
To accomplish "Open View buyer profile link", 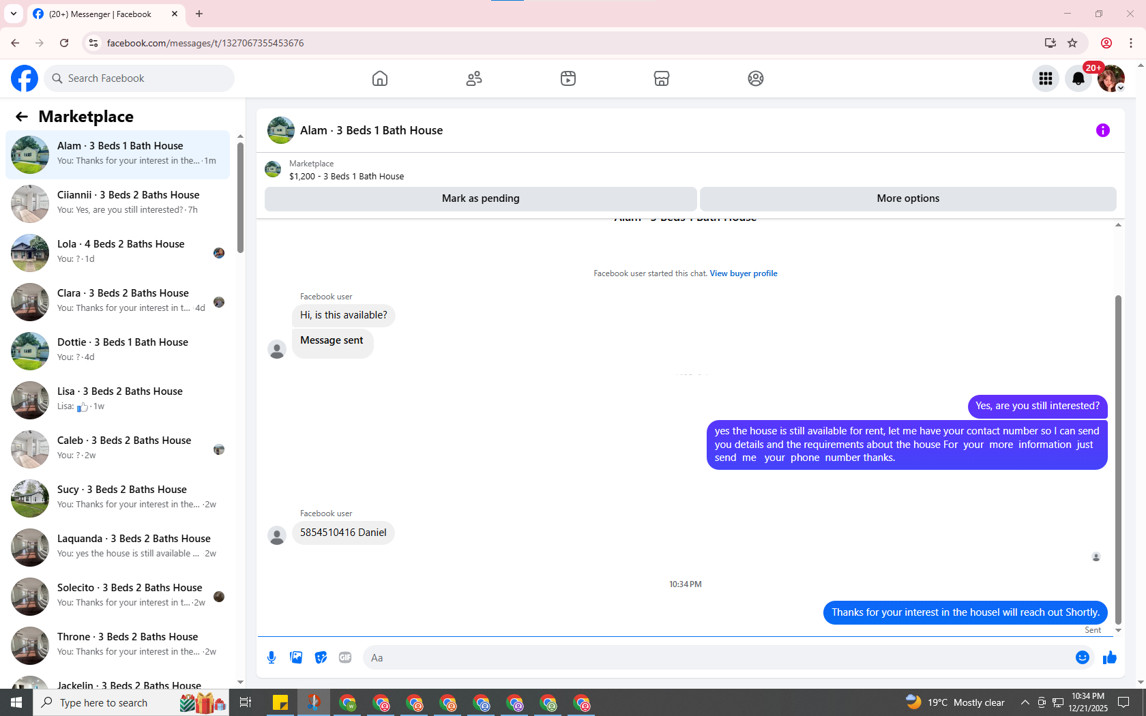I will 744,273.
